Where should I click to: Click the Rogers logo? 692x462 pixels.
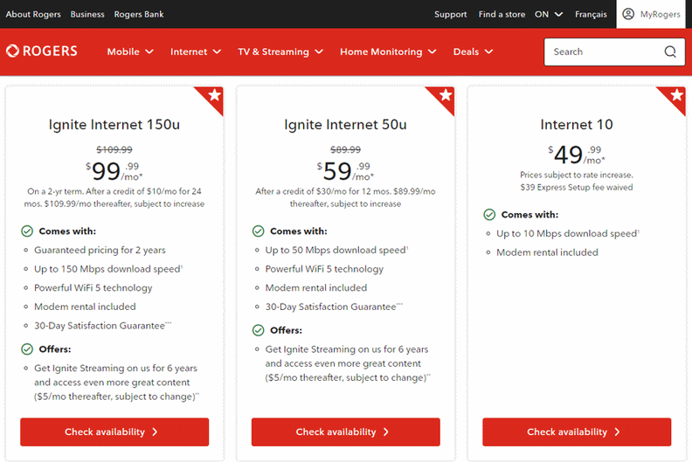[x=41, y=52]
